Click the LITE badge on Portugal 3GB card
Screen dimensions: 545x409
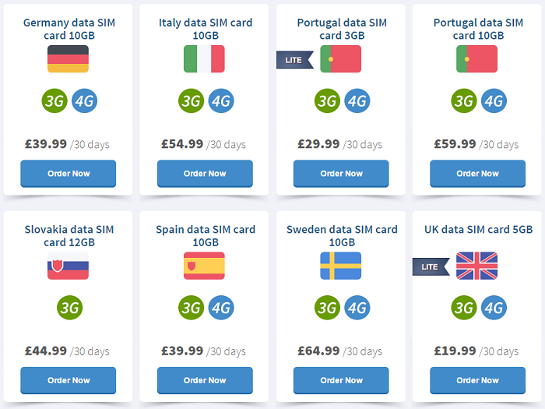point(295,60)
